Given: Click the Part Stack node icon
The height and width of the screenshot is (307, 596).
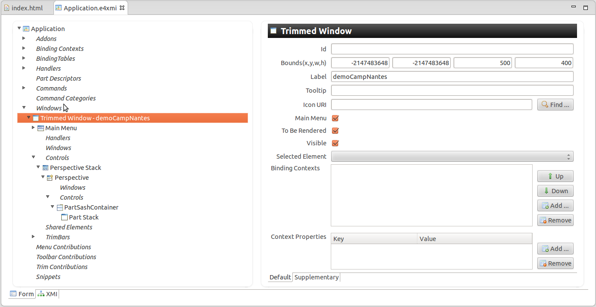Looking at the screenshot, I should point(64,217).
